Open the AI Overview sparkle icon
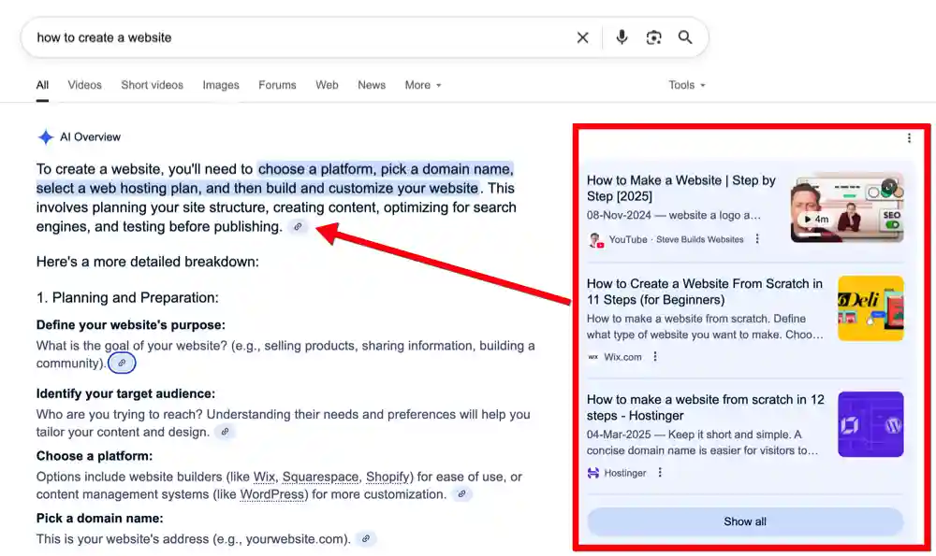Viewport: 936px width, 556px height. click(45, 137)
